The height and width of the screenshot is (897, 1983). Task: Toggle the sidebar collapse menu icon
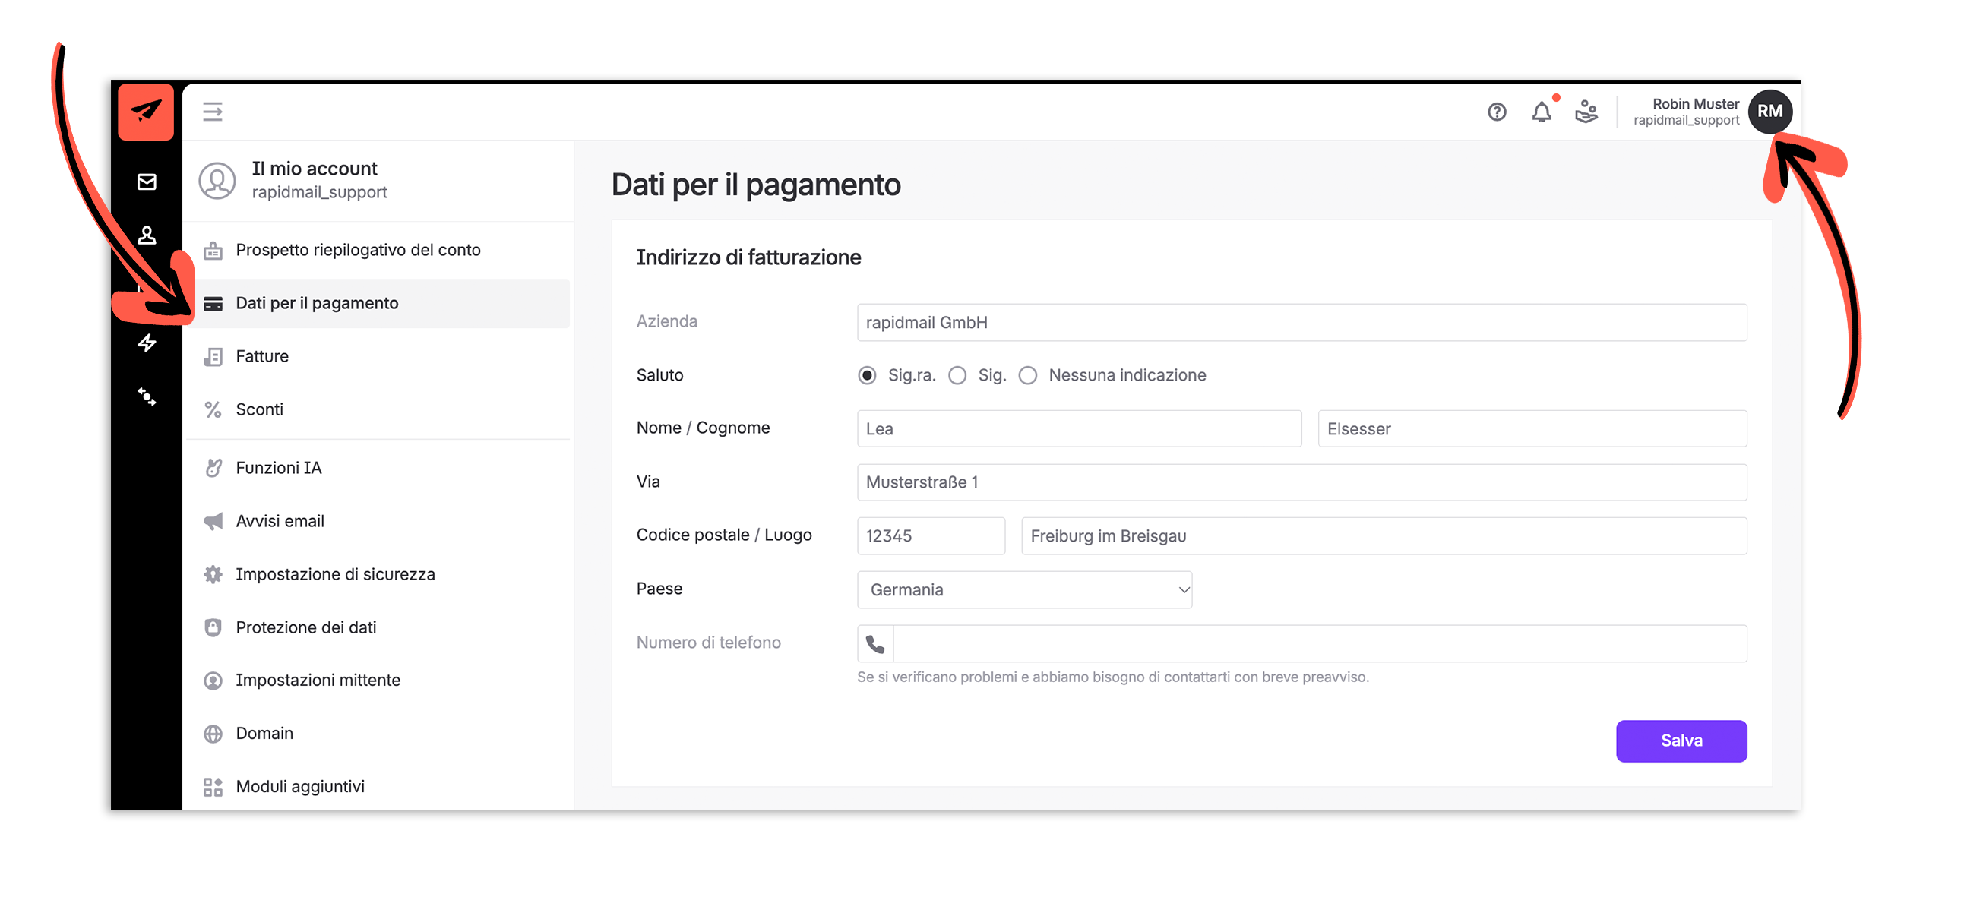click(x=213, y=112)
